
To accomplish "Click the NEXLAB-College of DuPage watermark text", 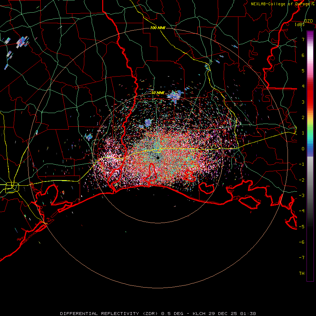I will click(x=283, y=4).
